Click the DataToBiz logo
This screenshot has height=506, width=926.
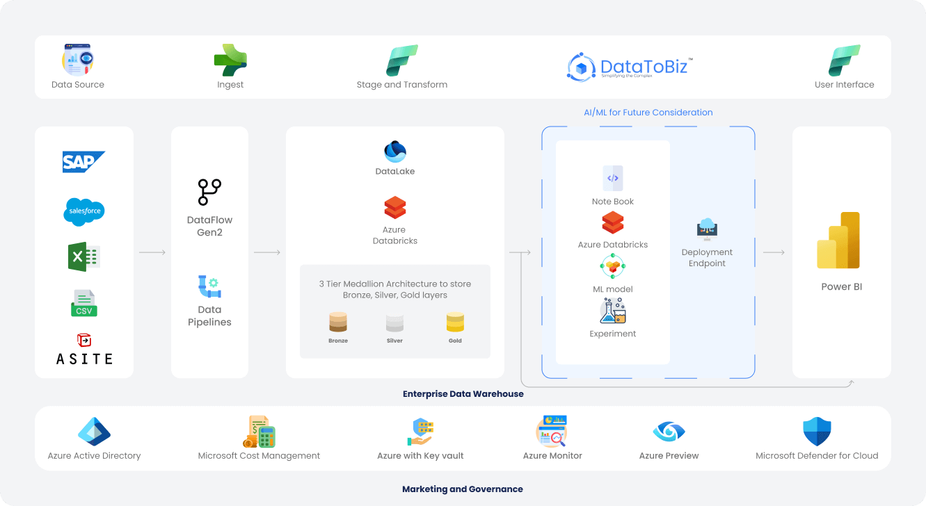[x=630, y=67]
